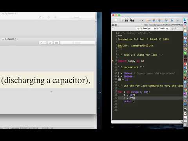Click the "V0 = 10" code line

123,80
